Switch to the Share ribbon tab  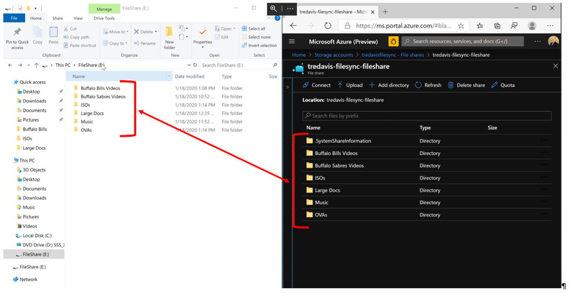click(x=58, y=18)
